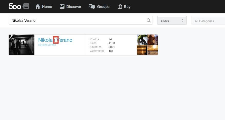View the green jacket snow photo thumbnail
225x120 pixels.
click(x=142, y=40)
